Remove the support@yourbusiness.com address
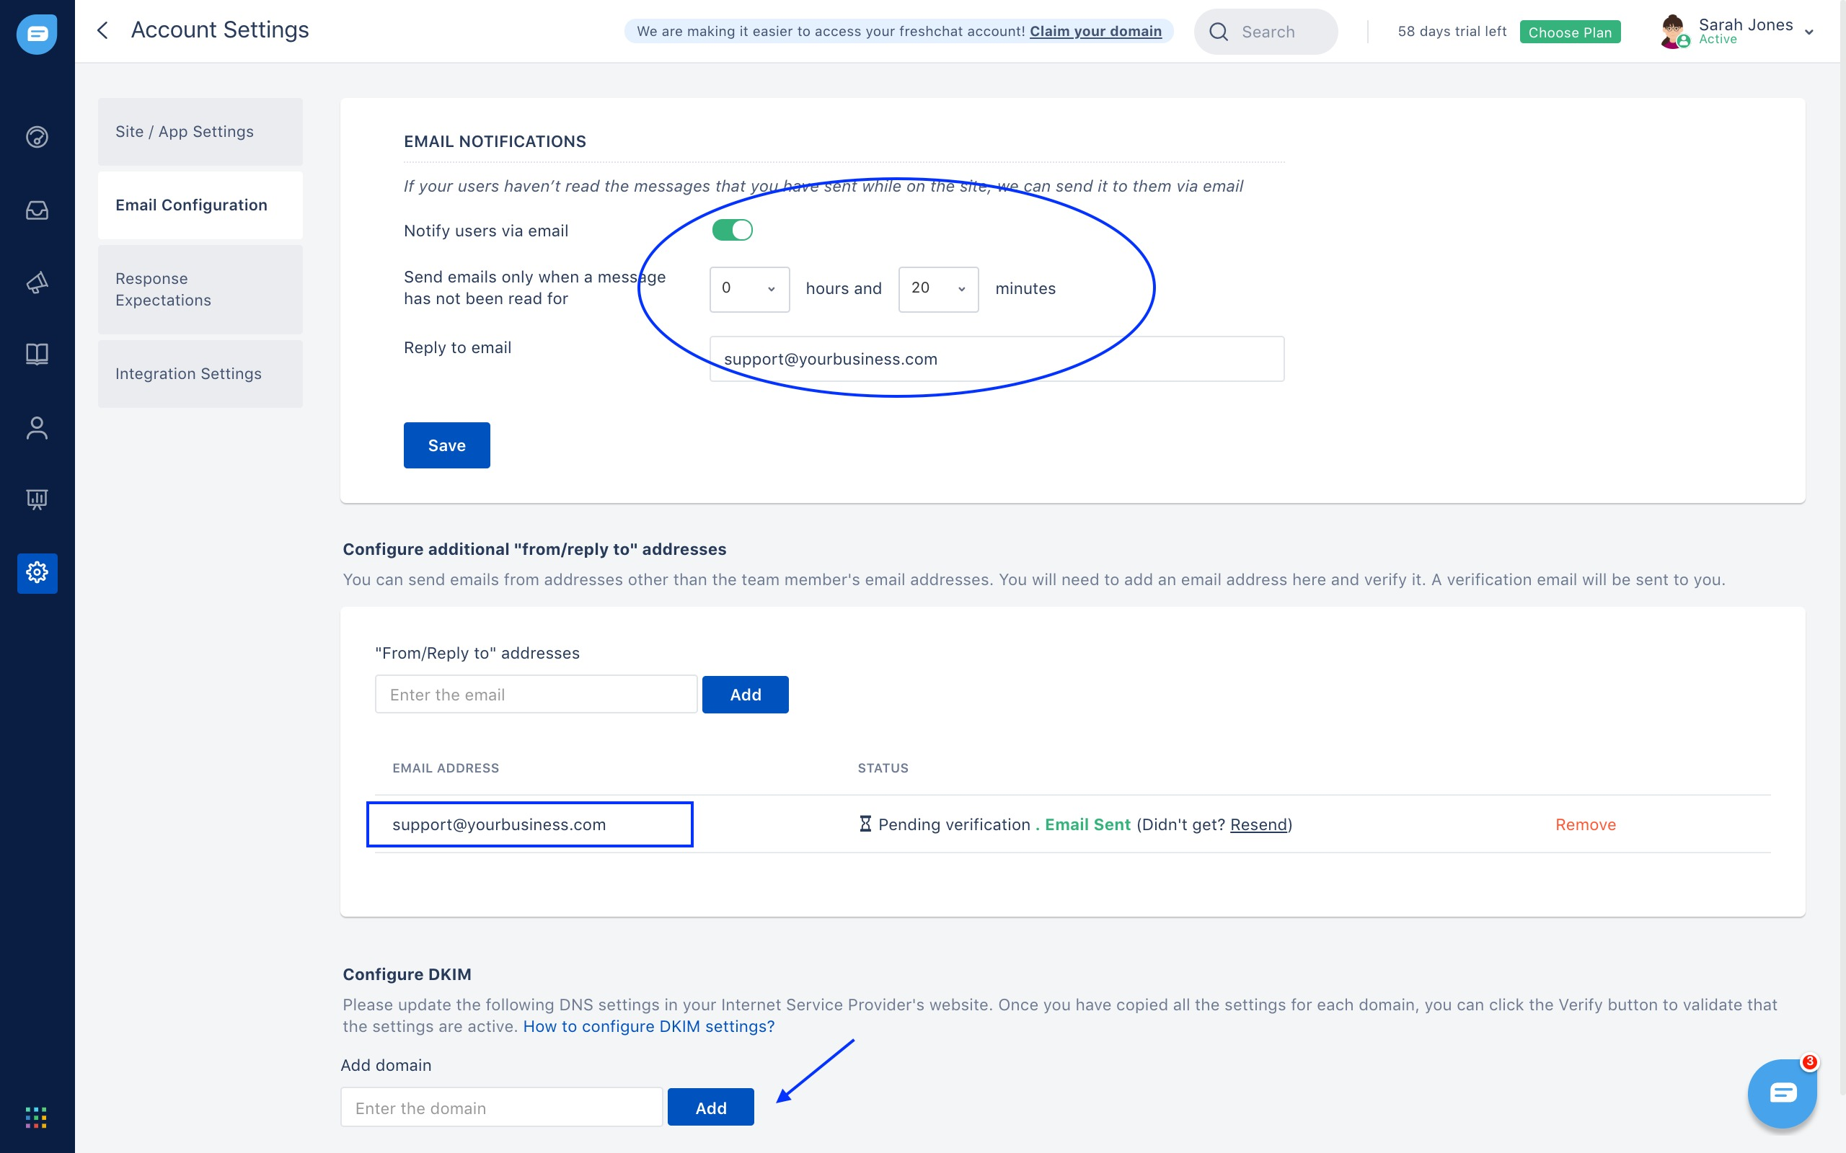Image resolution: width=1846 pixels, height=1153 pixels. click(x=1585, y=824)
